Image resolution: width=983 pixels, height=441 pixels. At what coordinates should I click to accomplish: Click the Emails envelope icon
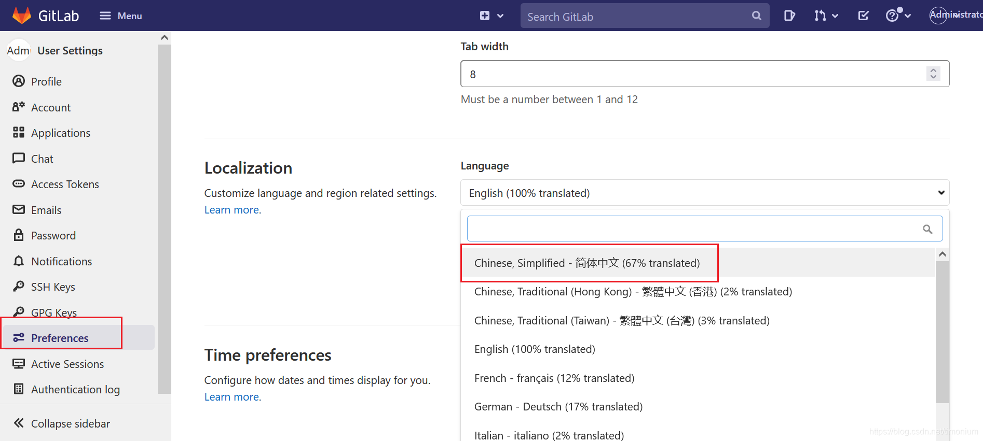19,209
